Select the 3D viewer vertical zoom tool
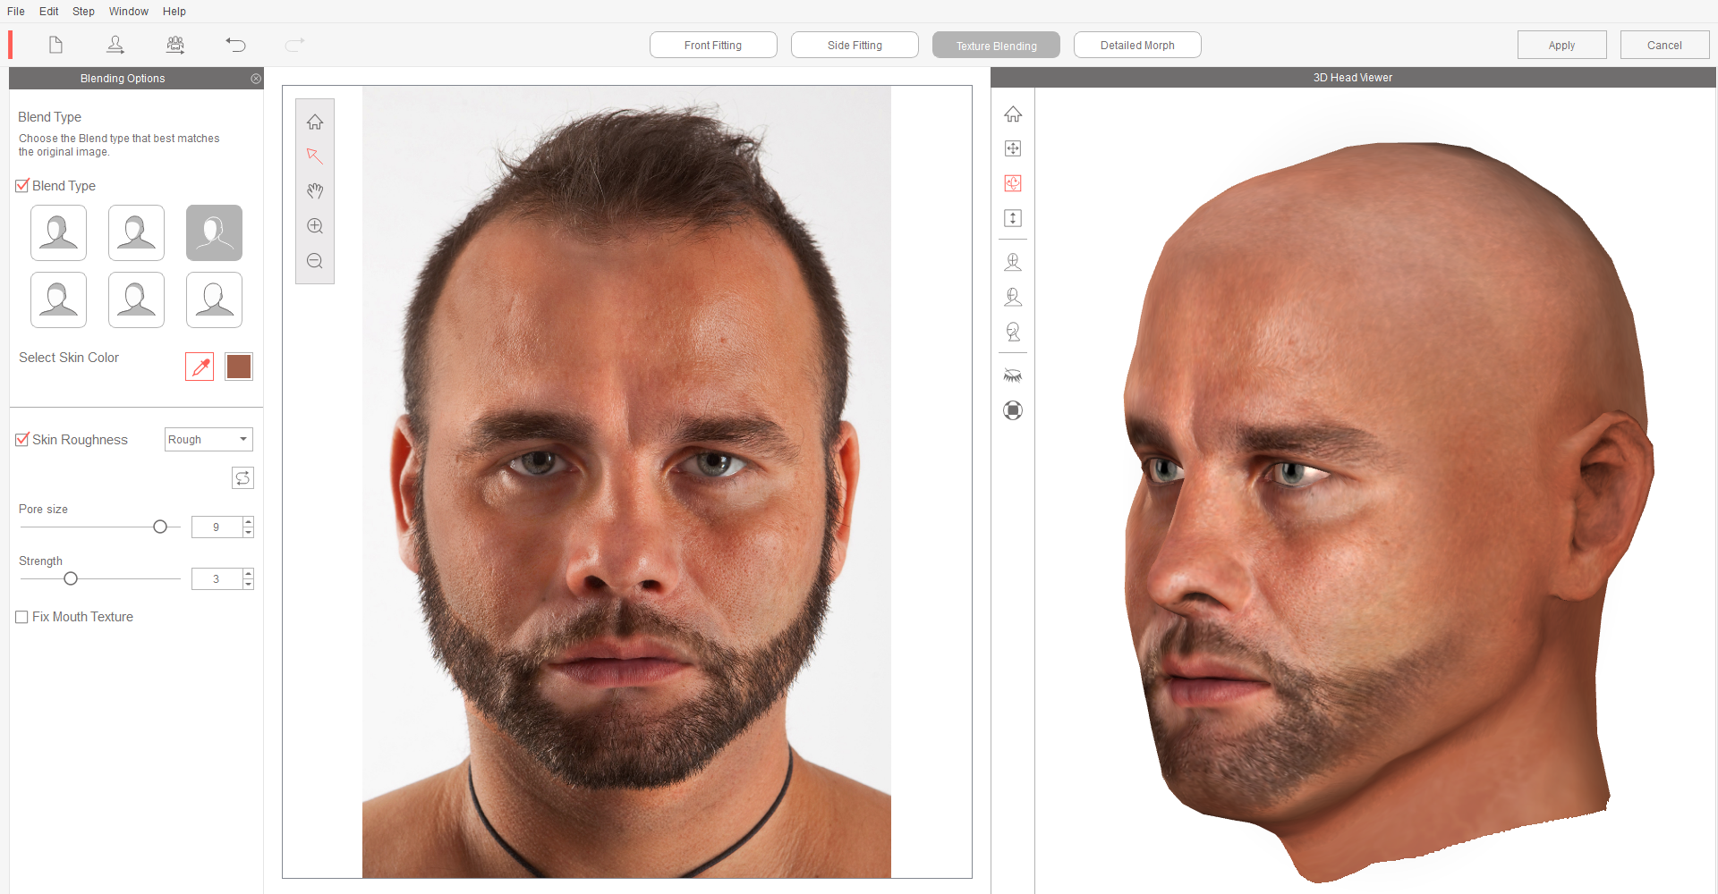 (x=1013, y=218)
